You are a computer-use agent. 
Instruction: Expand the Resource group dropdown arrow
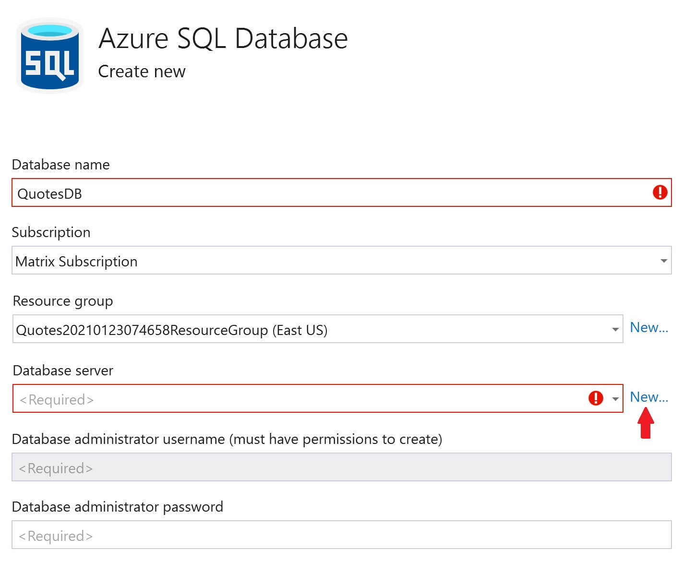pyautogui.click(x=615, y=330)
